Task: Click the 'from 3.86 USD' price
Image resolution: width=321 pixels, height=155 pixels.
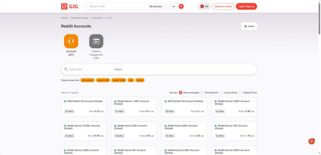Action: 197,136
